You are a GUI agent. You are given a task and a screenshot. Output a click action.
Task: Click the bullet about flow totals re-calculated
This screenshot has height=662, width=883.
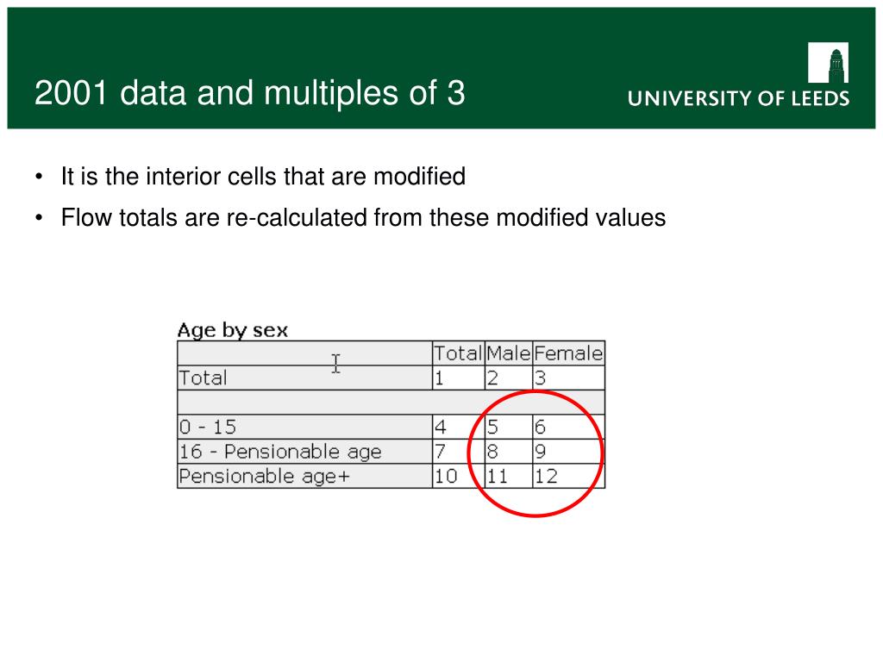363,217
